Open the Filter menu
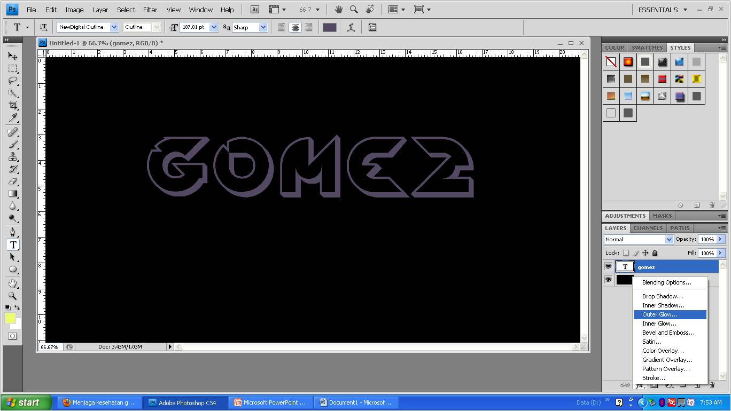731x411 pixels. (x=151, y=10)
